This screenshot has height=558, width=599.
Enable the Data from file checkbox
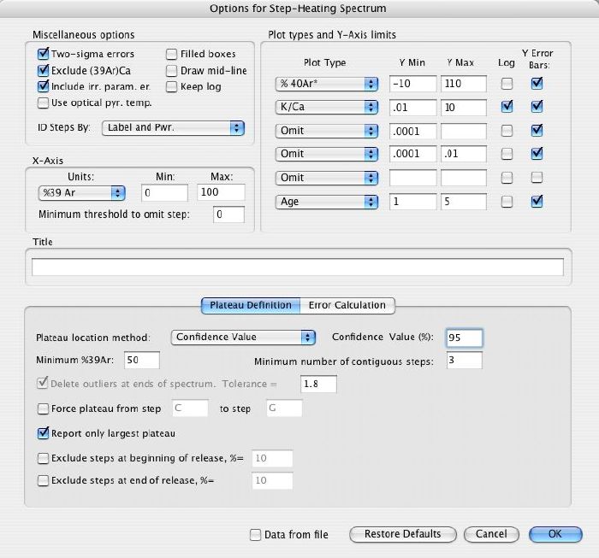point(255,535)
